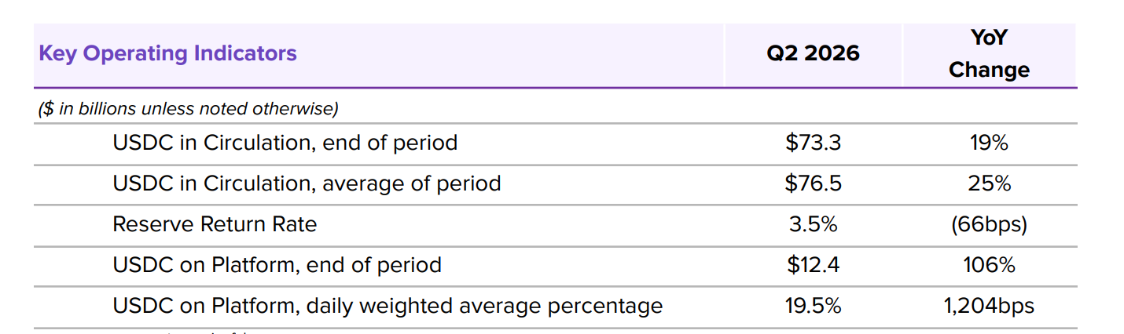
Task: Click the 19.5% value cell
Action: pyautogui.click(x=813, y=306)
